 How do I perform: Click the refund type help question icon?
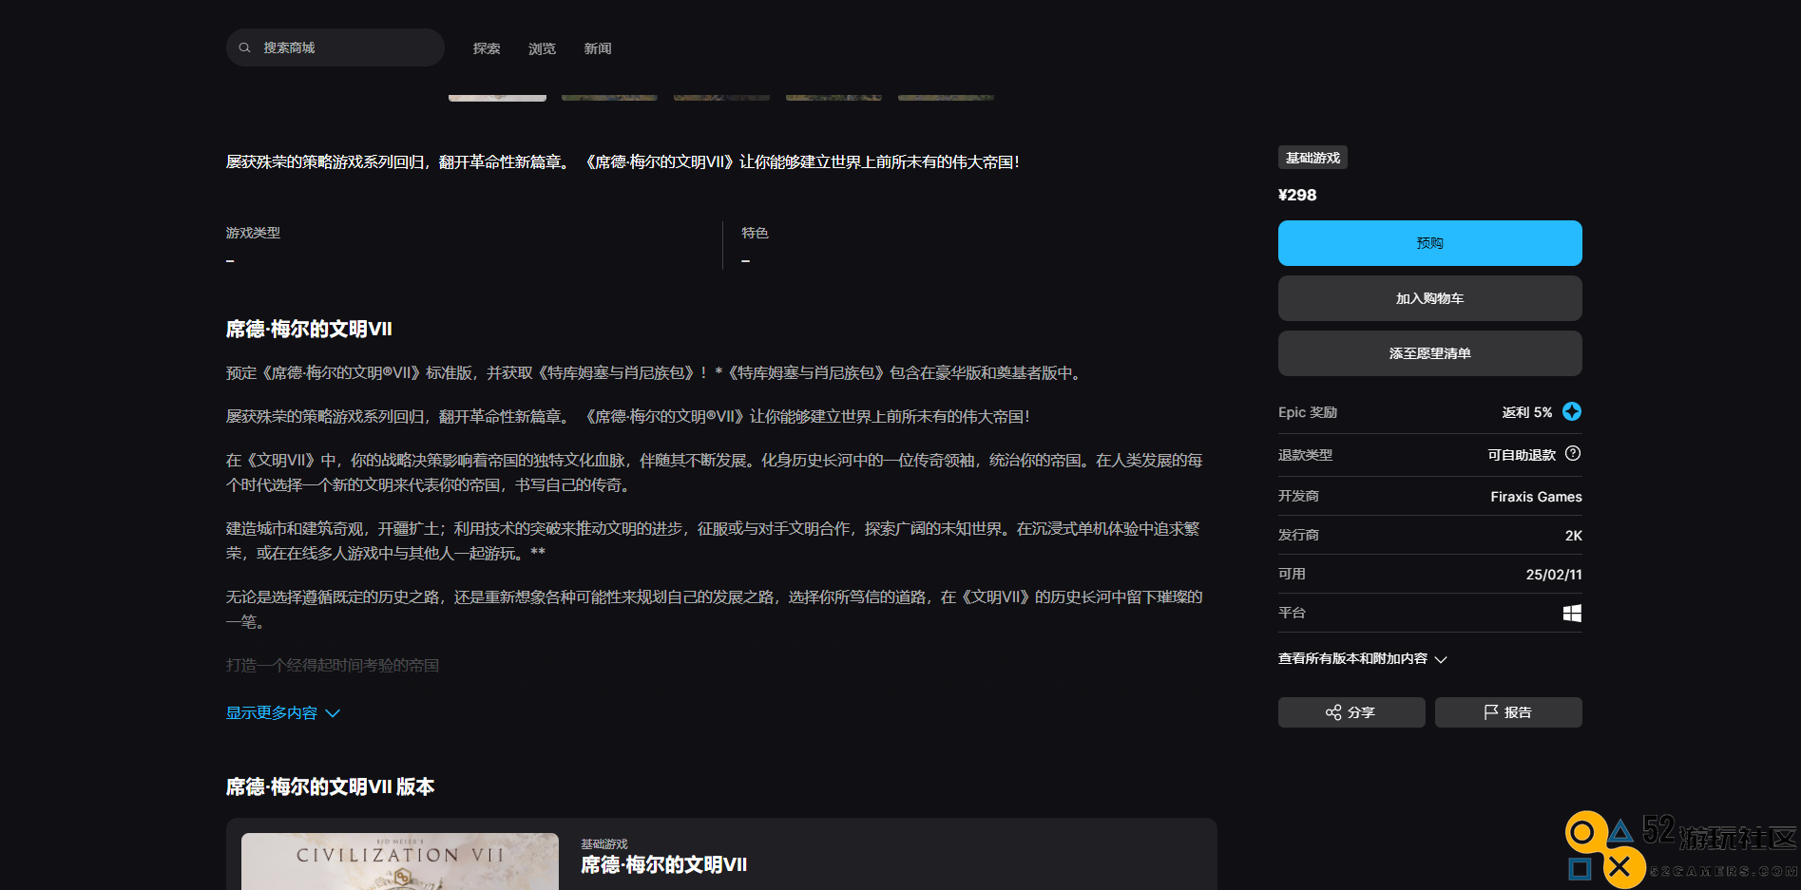point(1573,454)
